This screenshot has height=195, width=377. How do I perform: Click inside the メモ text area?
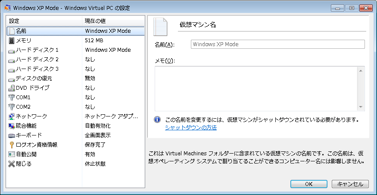(x=256, y=88)
